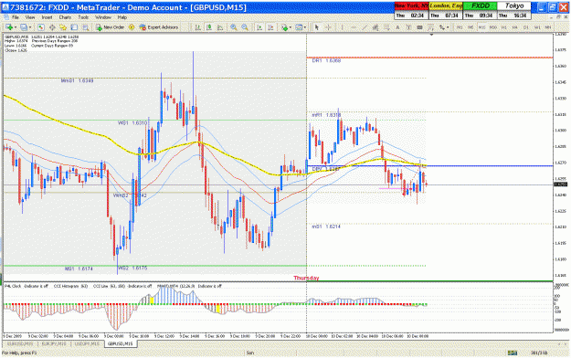Click the New York clock box

coord(411,11)
